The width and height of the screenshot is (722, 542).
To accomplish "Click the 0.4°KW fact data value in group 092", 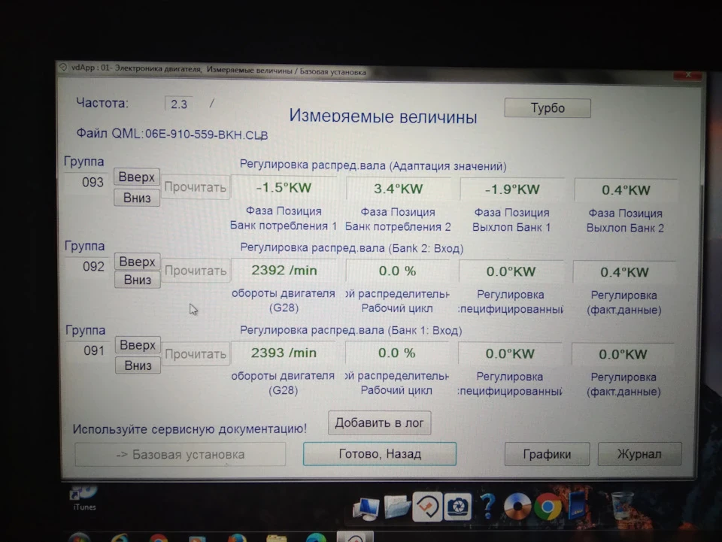I will tap(624, 272).
